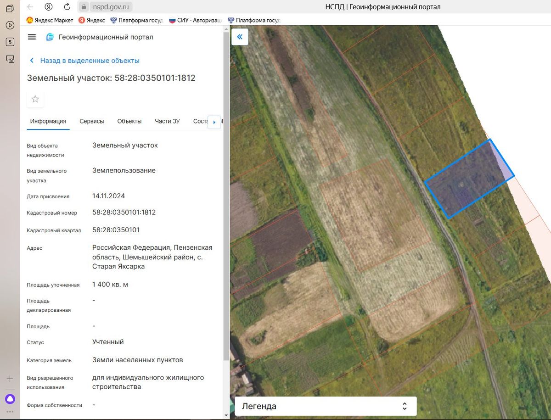551x420 pixels.
Task: Click the value Землепользование
Action: tap(124, 171)
